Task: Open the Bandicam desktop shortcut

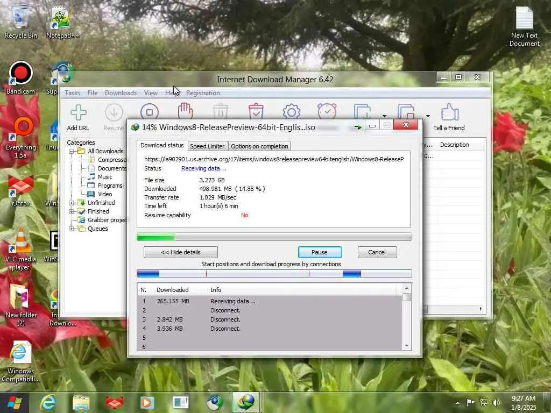Action: point(20,77)
